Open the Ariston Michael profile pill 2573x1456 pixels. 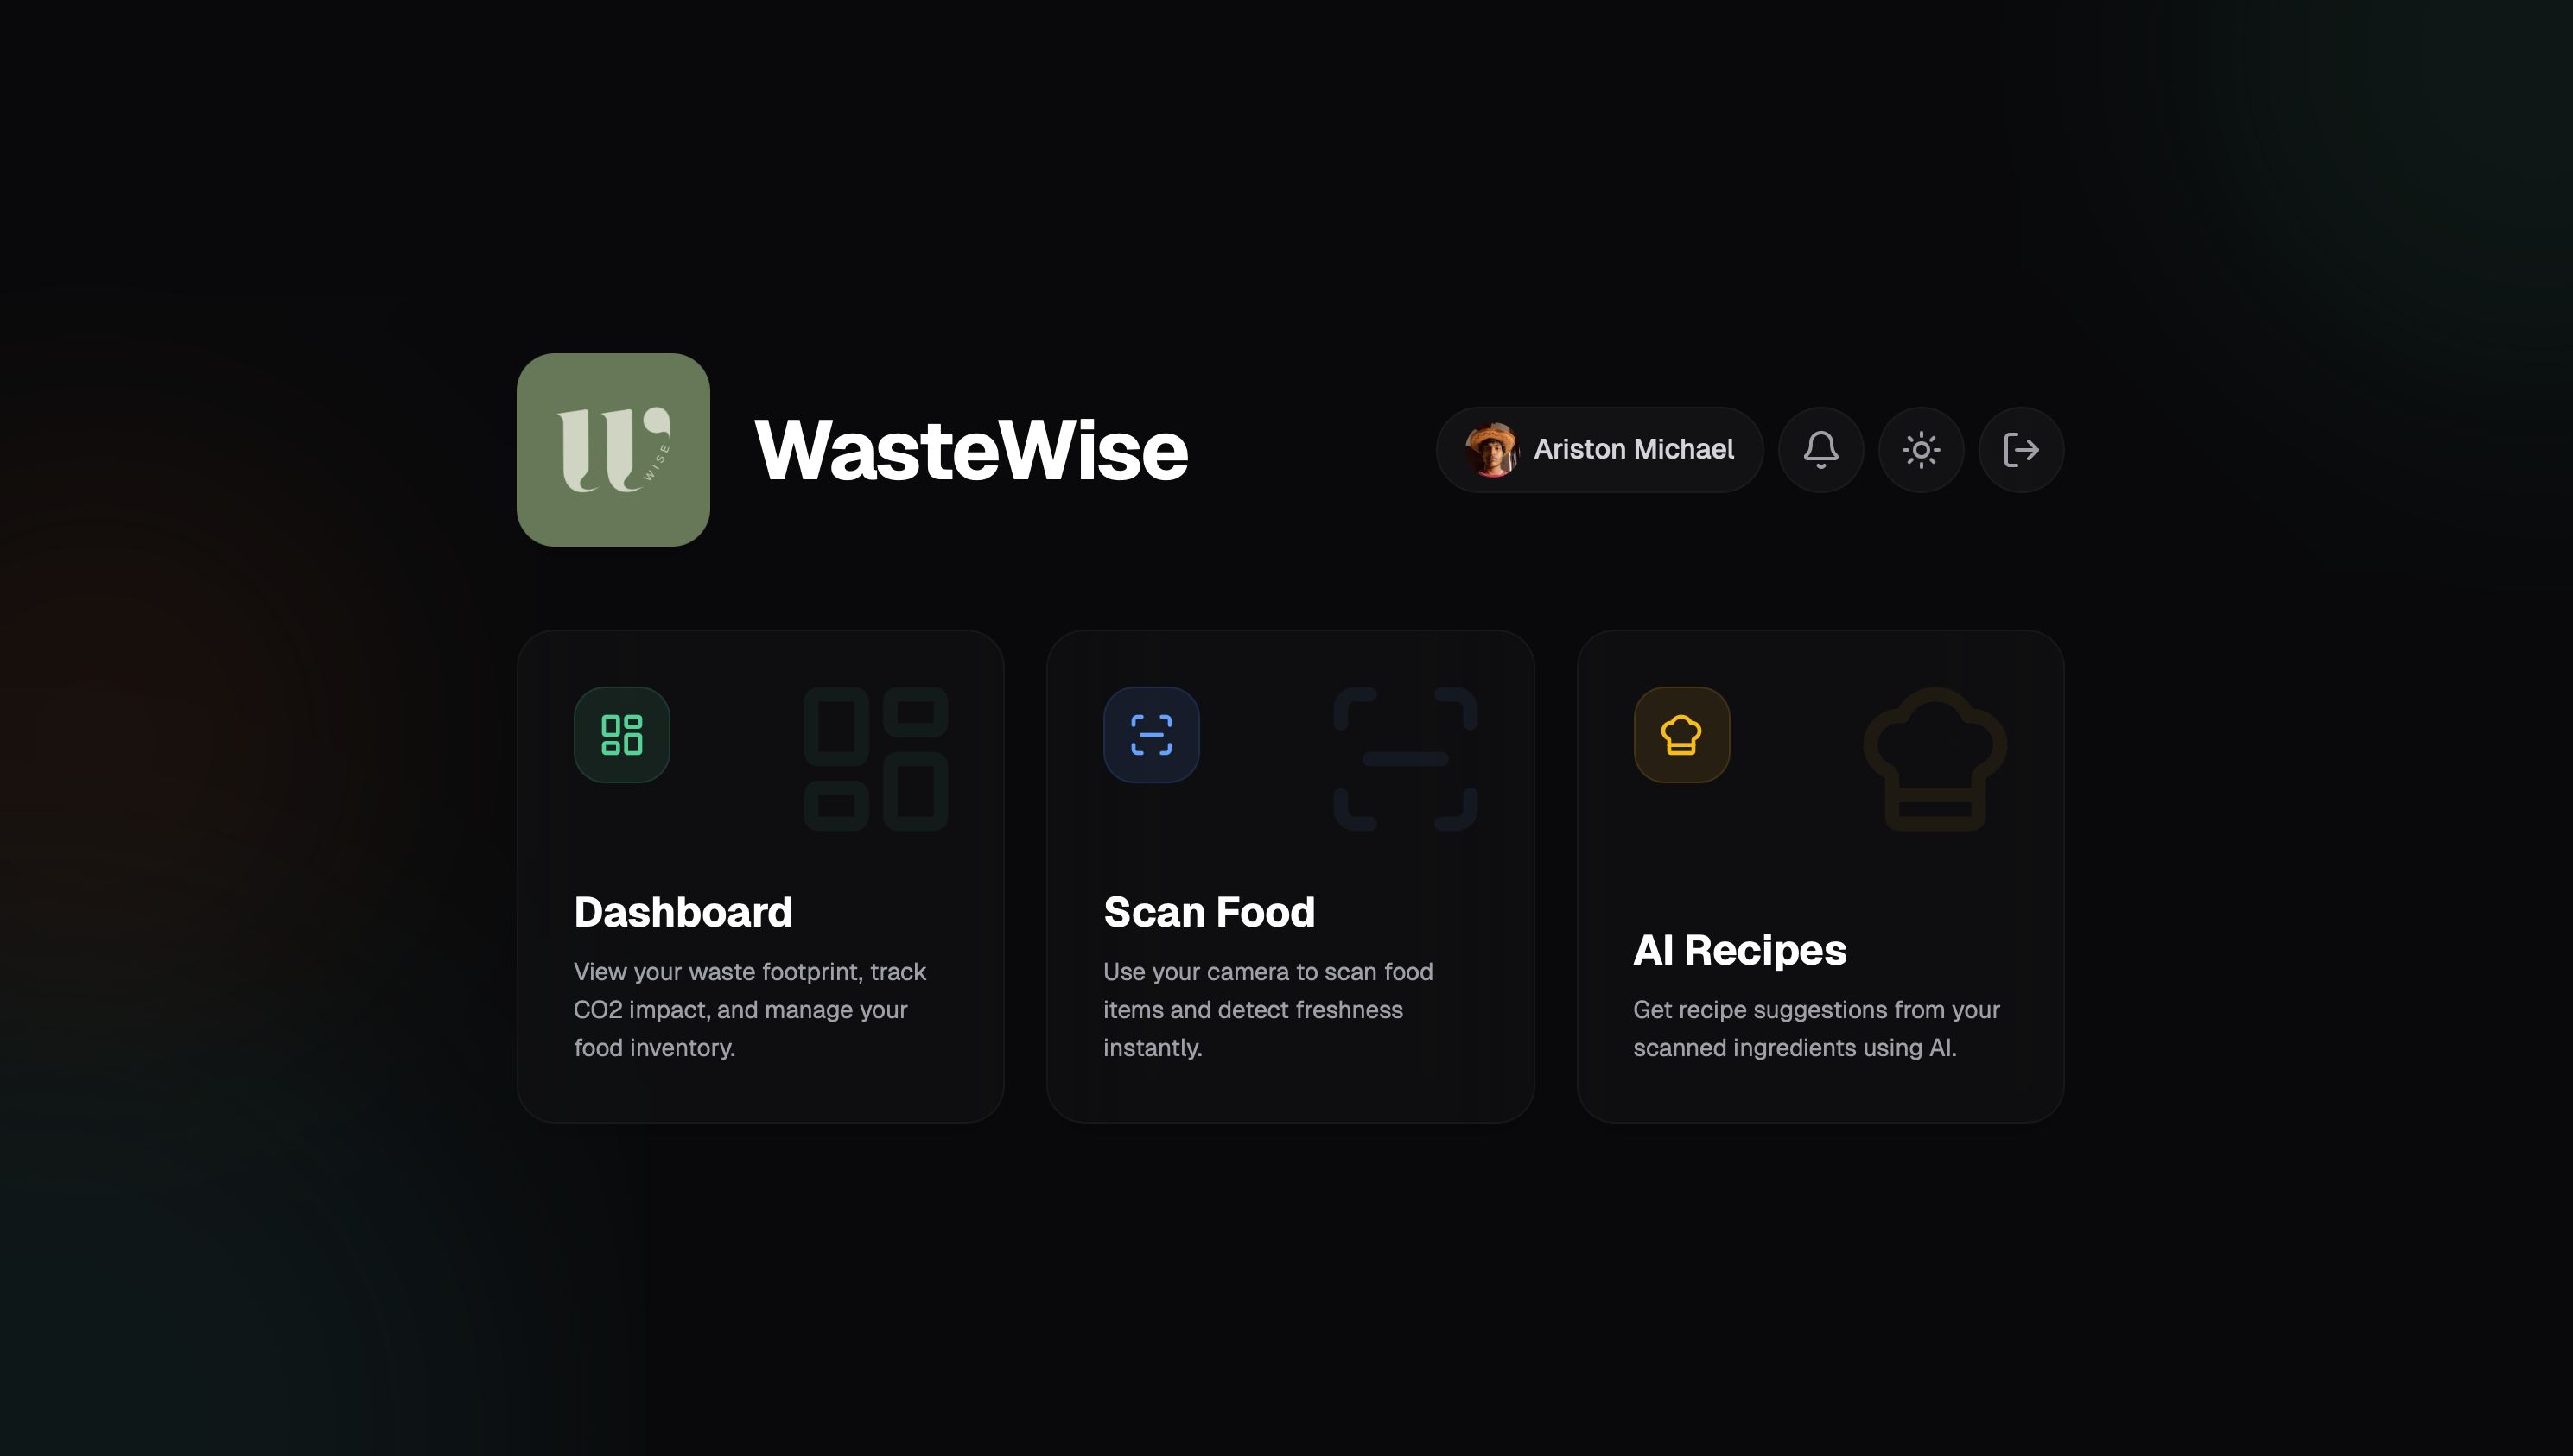[1598, 449]
